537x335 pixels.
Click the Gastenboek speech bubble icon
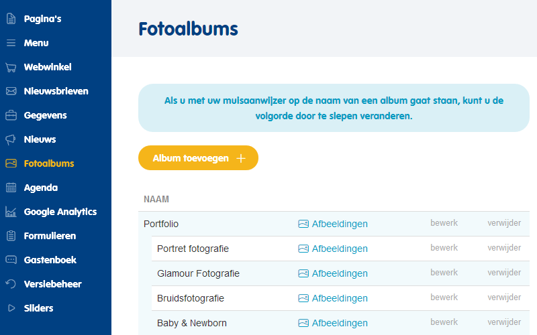point(11,260)
